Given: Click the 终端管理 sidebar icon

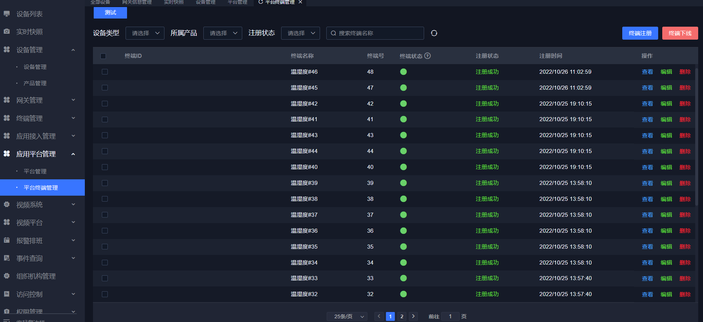Looking at the screenshot, I should [x=7, y=118].
